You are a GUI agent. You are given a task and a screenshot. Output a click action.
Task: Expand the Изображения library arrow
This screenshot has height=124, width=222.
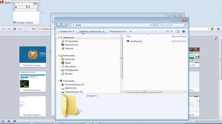point(60,70)
